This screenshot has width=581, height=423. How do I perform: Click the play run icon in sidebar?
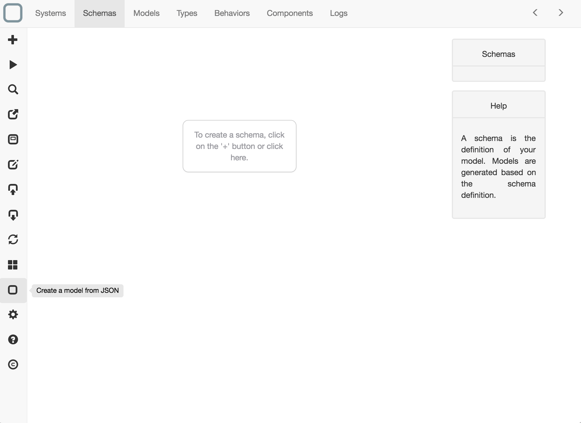[x=13, y=65]
